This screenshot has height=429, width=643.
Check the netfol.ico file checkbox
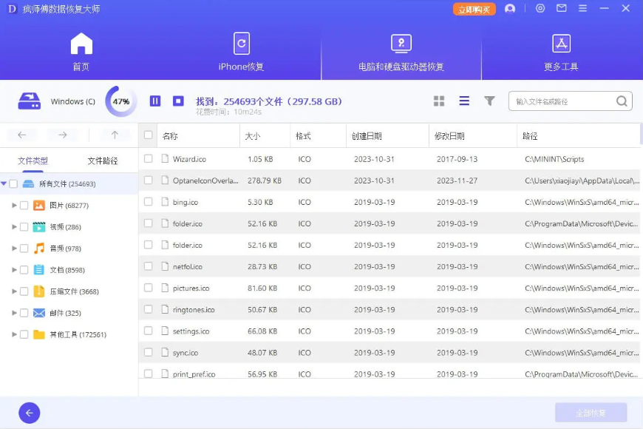[148, 266]
